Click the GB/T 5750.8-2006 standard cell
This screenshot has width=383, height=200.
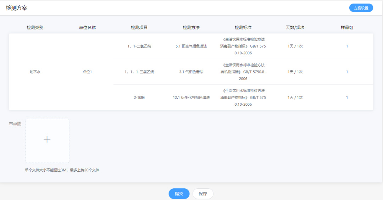coord(243,72)
